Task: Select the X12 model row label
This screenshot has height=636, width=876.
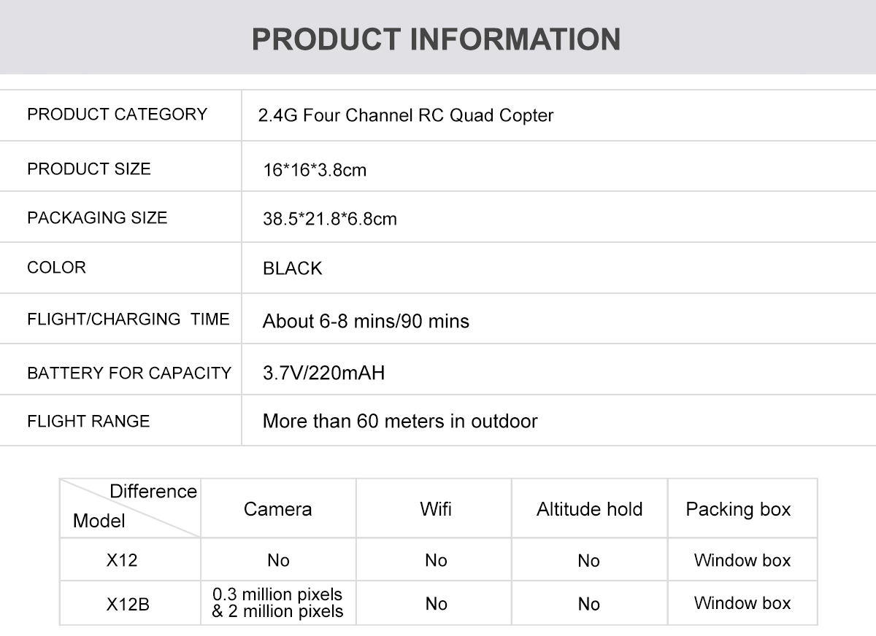Action: tap(122, 560)
